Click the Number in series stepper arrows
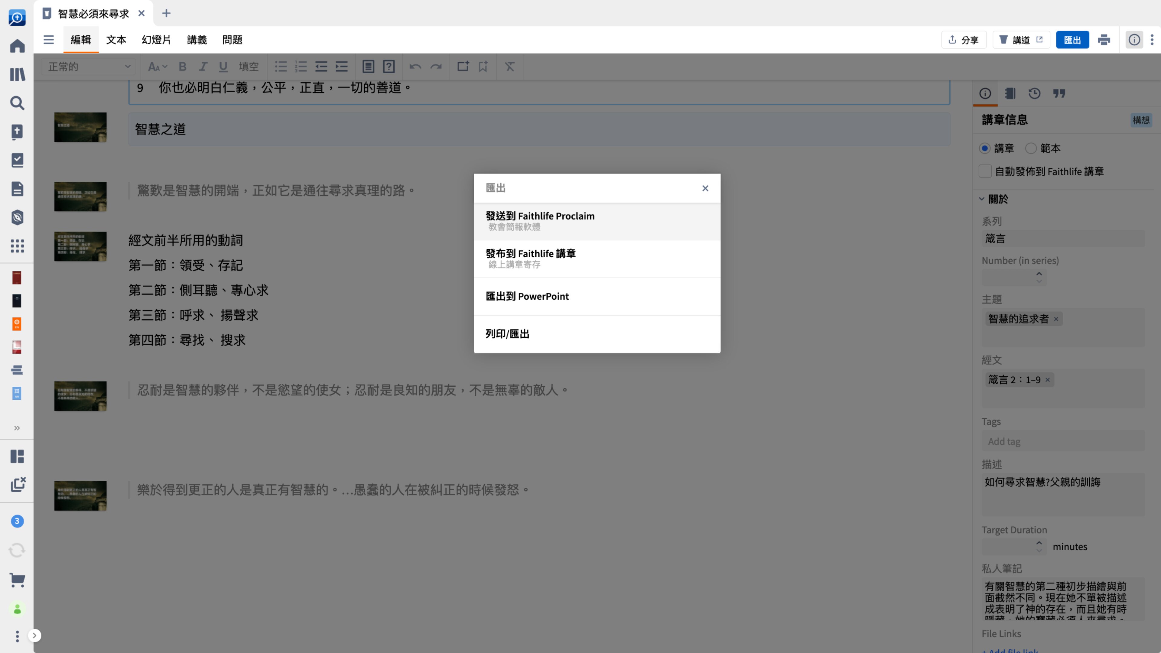Viewport: 1161px width, 653px height. click(x=1039, y=277)
